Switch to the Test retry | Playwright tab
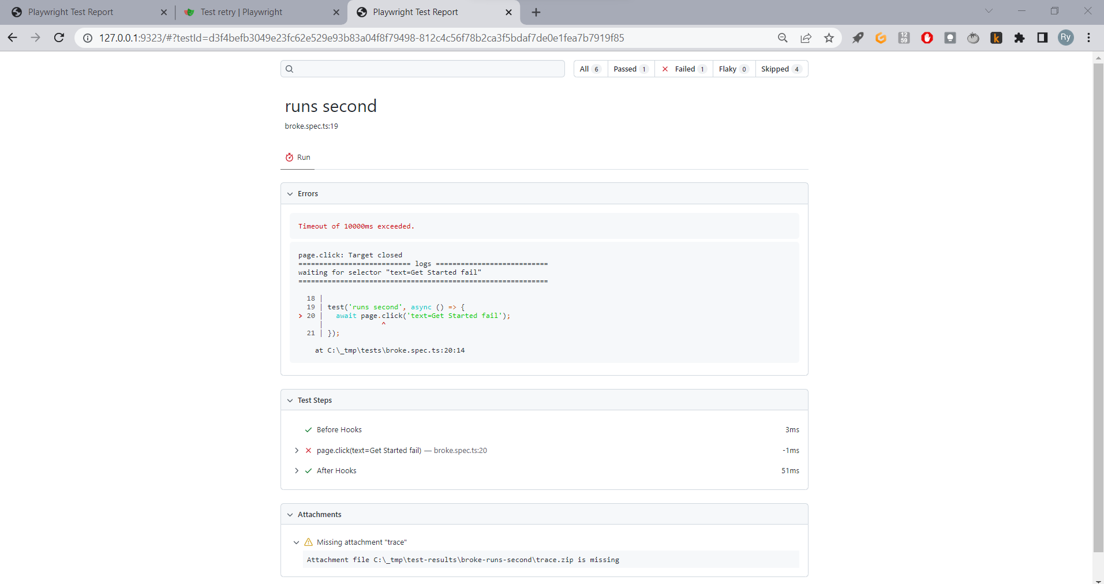1104x584 pixels. (261, 12)
